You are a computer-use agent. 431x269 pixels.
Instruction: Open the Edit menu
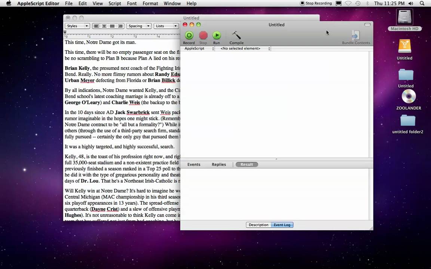coord(82,3)
